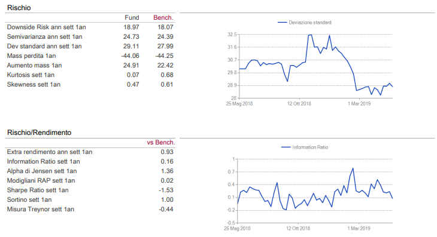The image size is (437, 237).
Task: Select the Downside Risk ann sett 1an row
Action: [90, 27]
